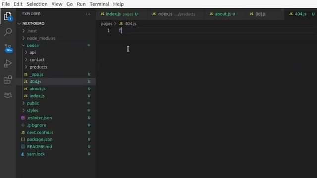Open next.config.js in the explorer
The width and height of the screenshot is (317, 178).
point(40,132)
